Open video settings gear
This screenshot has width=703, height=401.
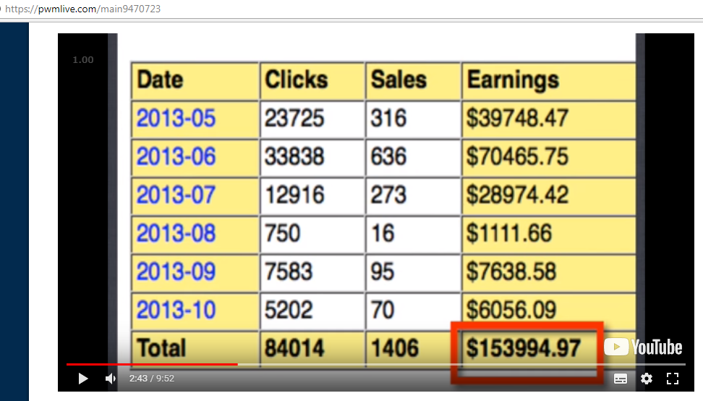coord(647,379)
